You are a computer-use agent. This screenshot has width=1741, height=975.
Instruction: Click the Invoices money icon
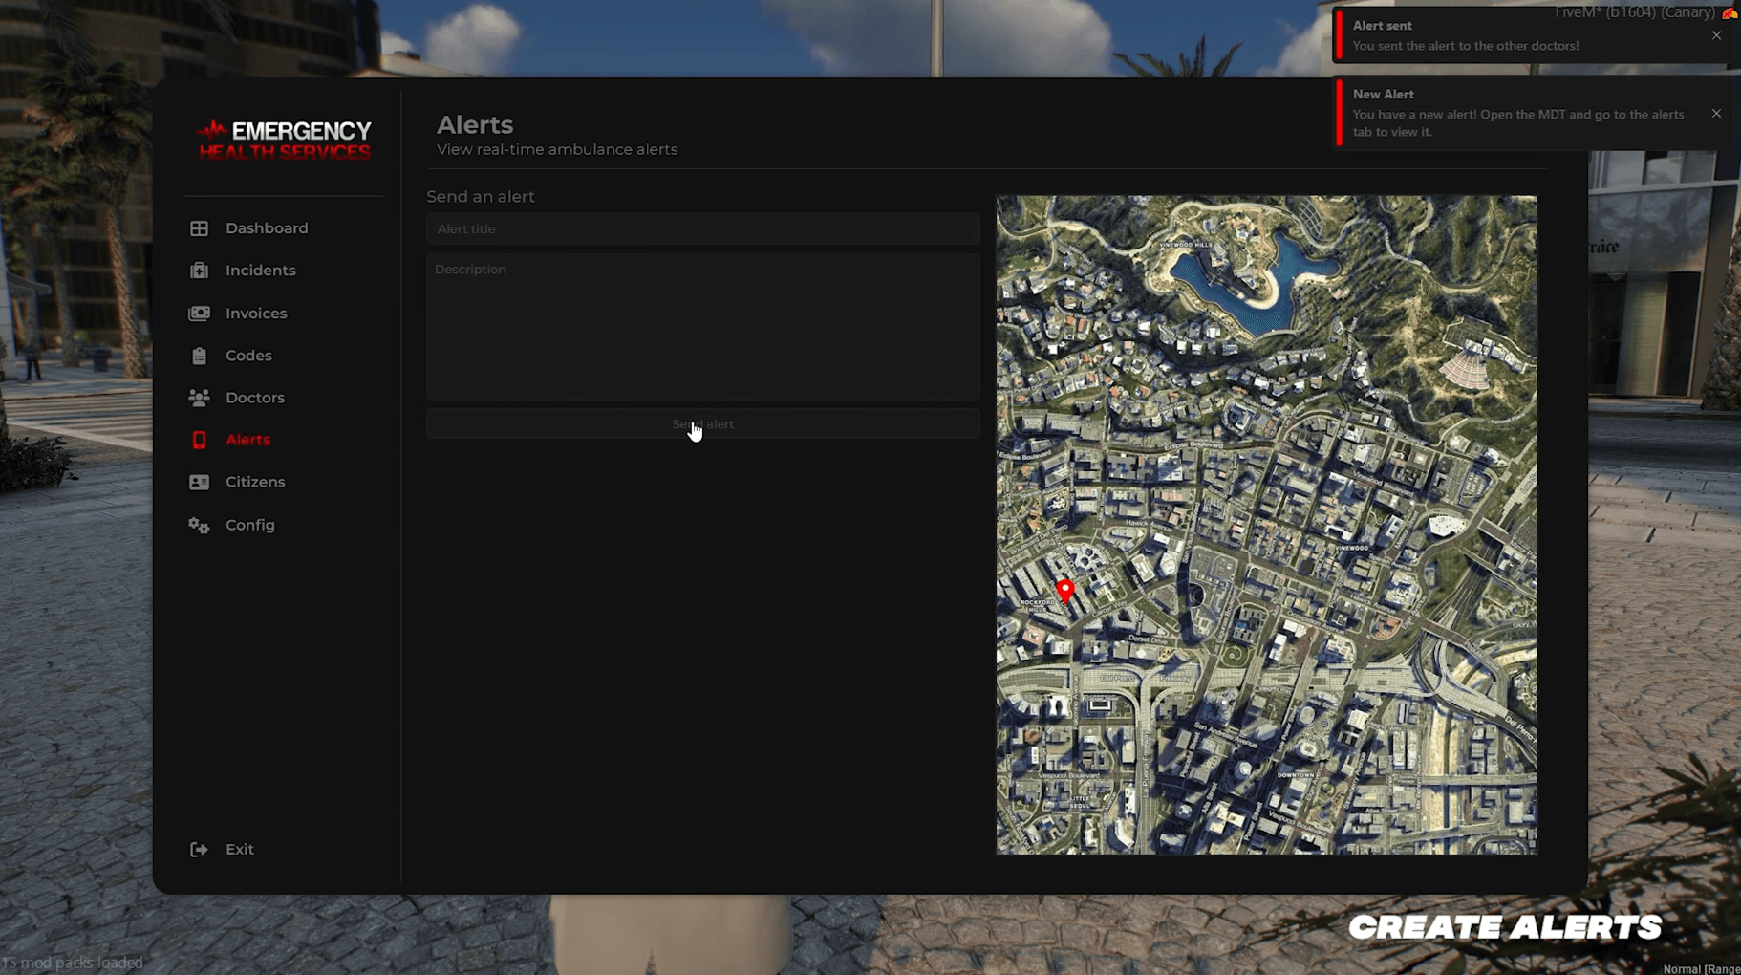(199, 314)
